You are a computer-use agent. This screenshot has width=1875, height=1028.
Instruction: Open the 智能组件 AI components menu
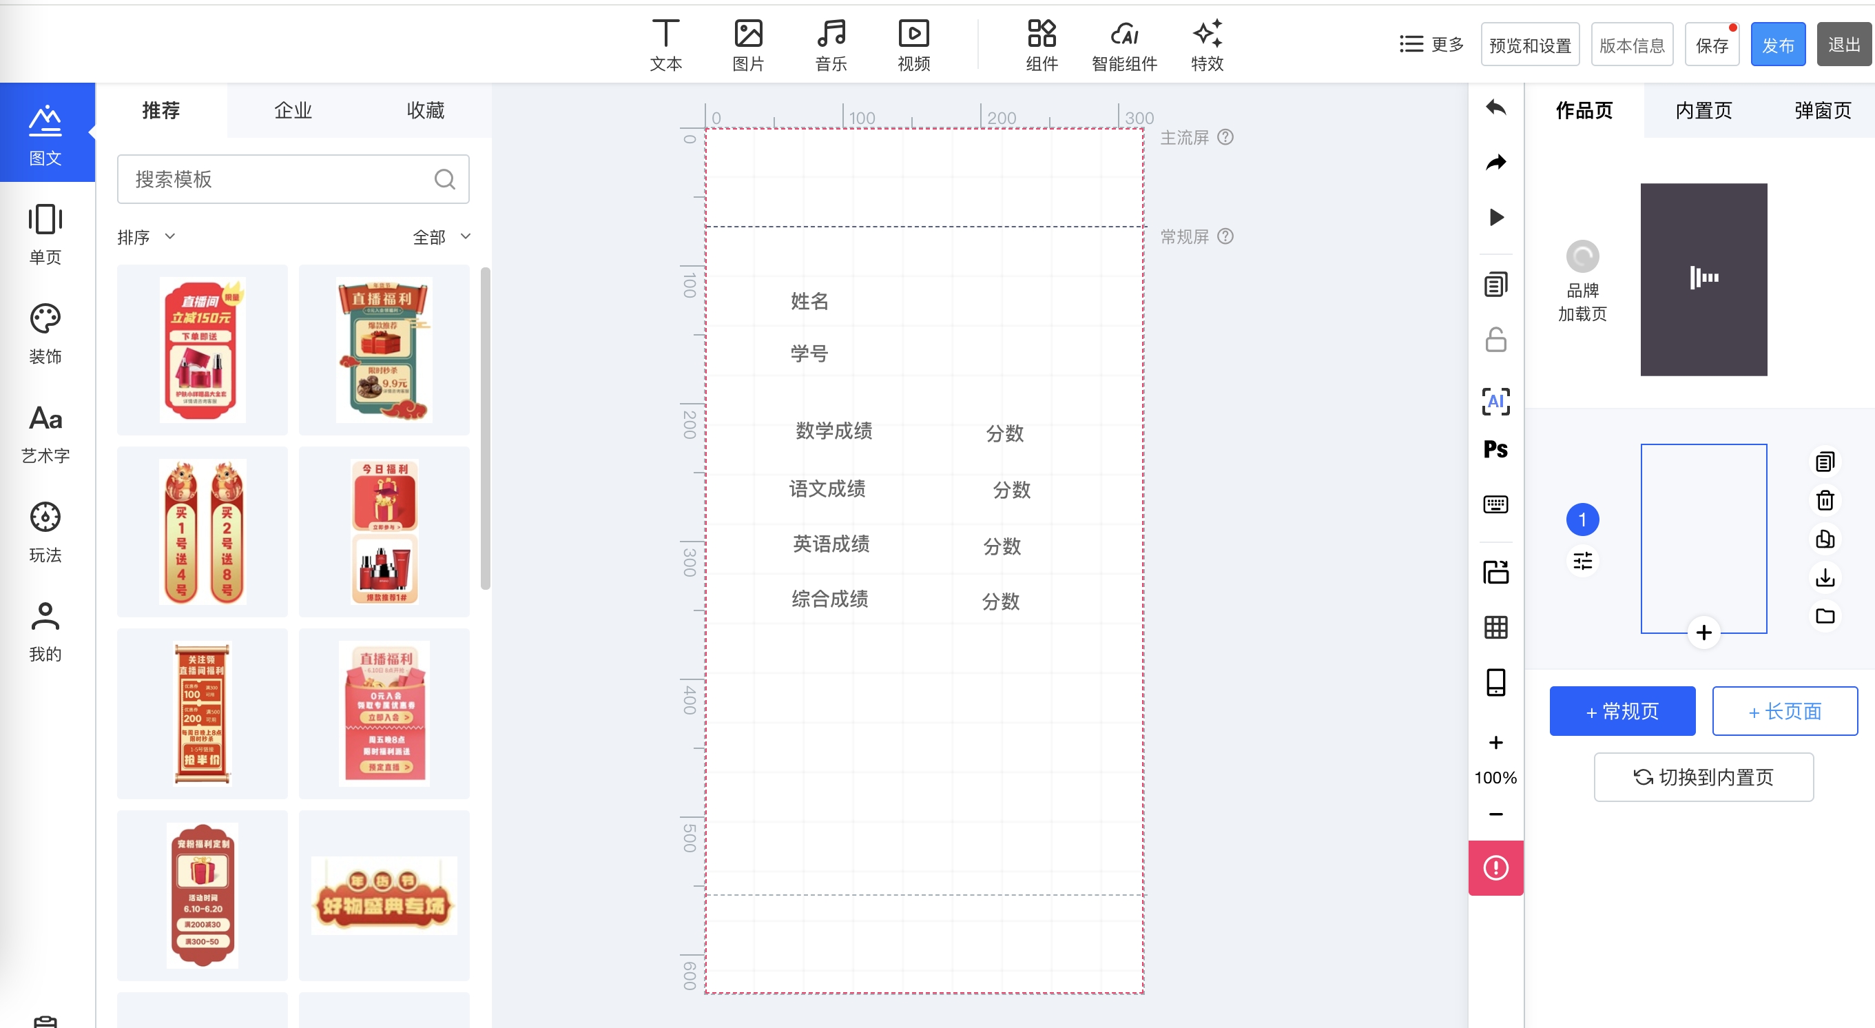click(x=1124, y=45)
